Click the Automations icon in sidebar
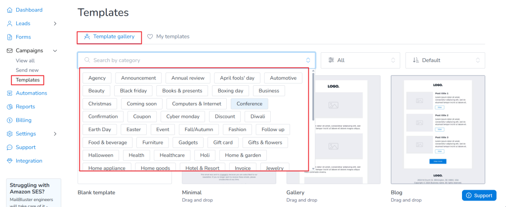The image size is (506, 207). click(x=10, y=93)
